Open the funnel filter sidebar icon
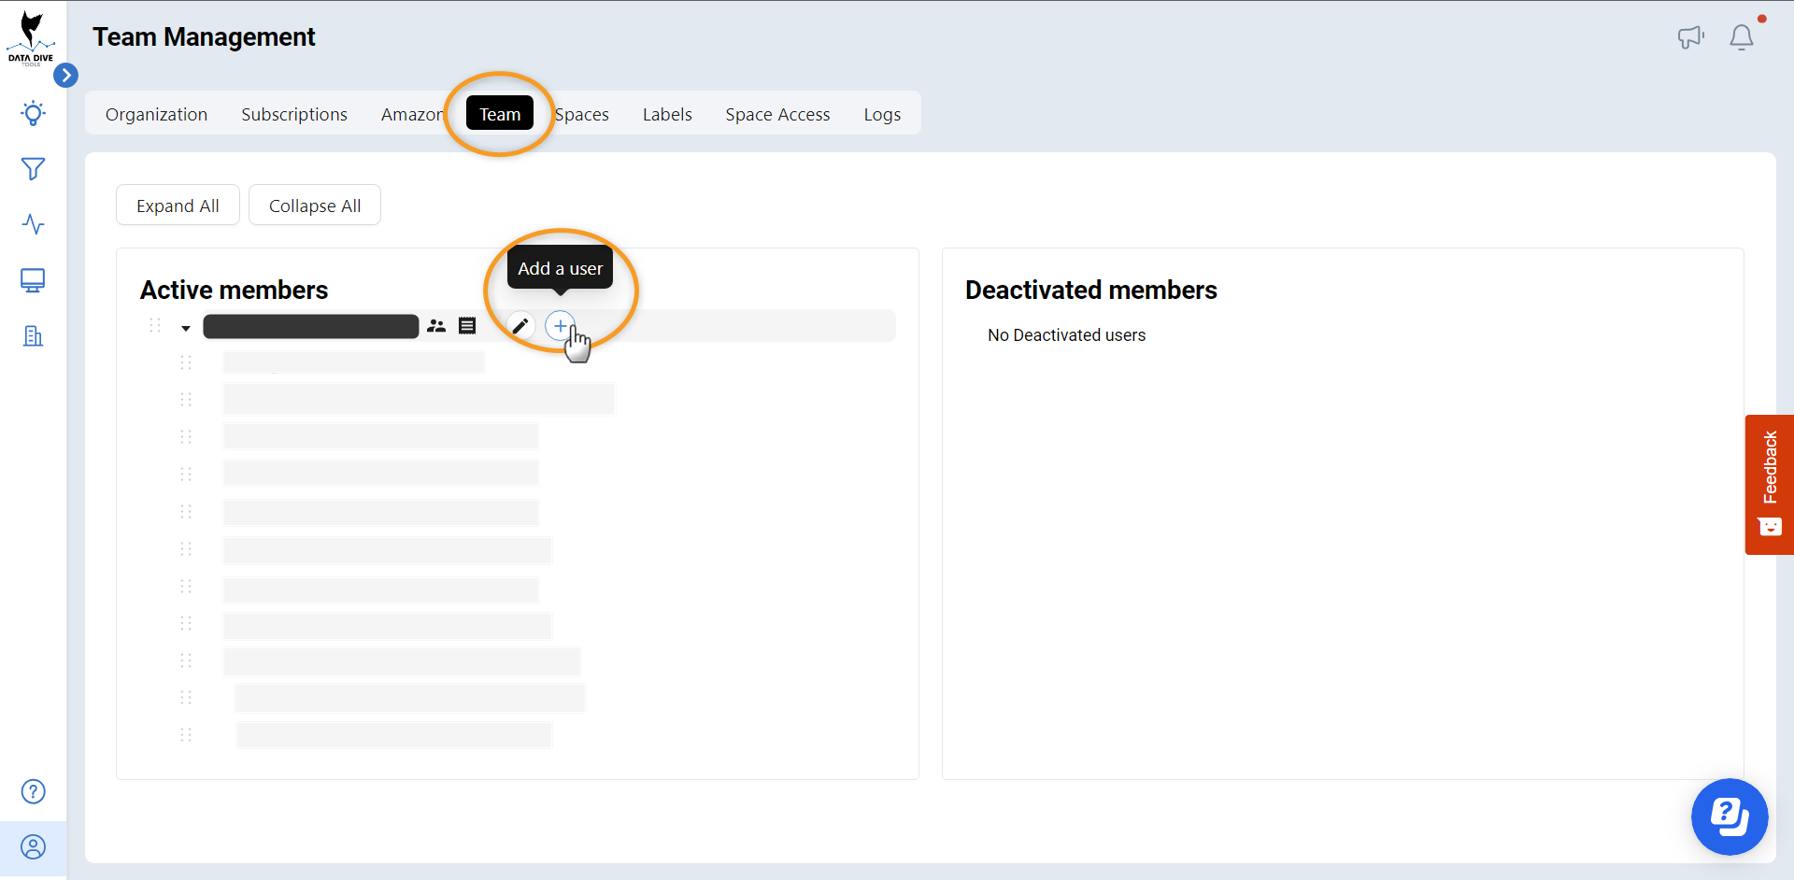Image resolution: width=1794 pixels, height=880 pixels. (x=33, y=169)
